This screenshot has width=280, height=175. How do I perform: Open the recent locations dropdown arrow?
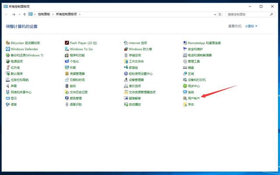[x=19, y=14]
